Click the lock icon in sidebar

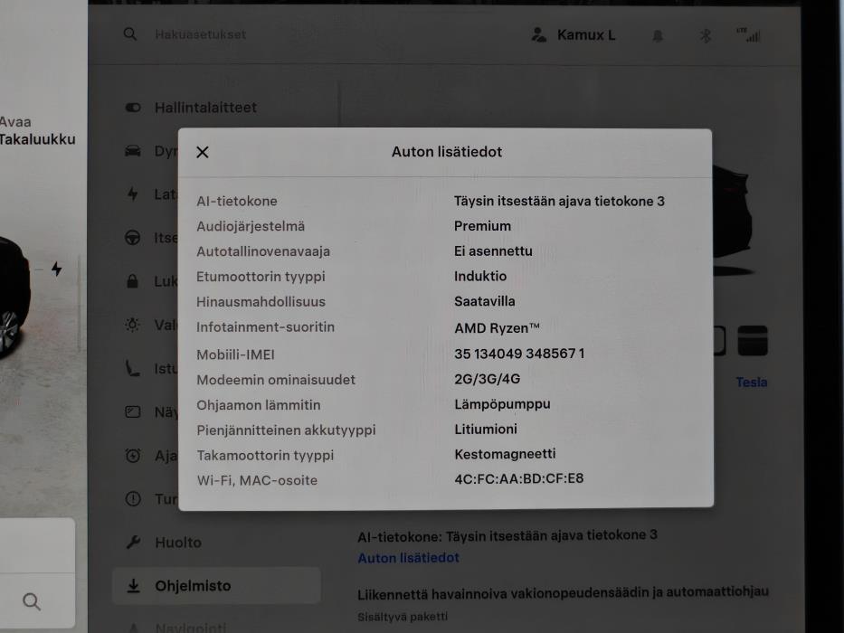coord(132,281)
